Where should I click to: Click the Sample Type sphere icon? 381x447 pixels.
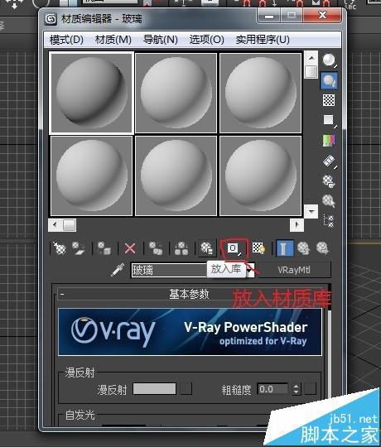click(x=329, y=60)
